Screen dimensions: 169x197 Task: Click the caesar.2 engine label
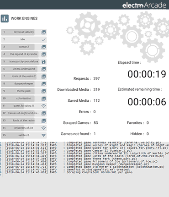[24, 47]
